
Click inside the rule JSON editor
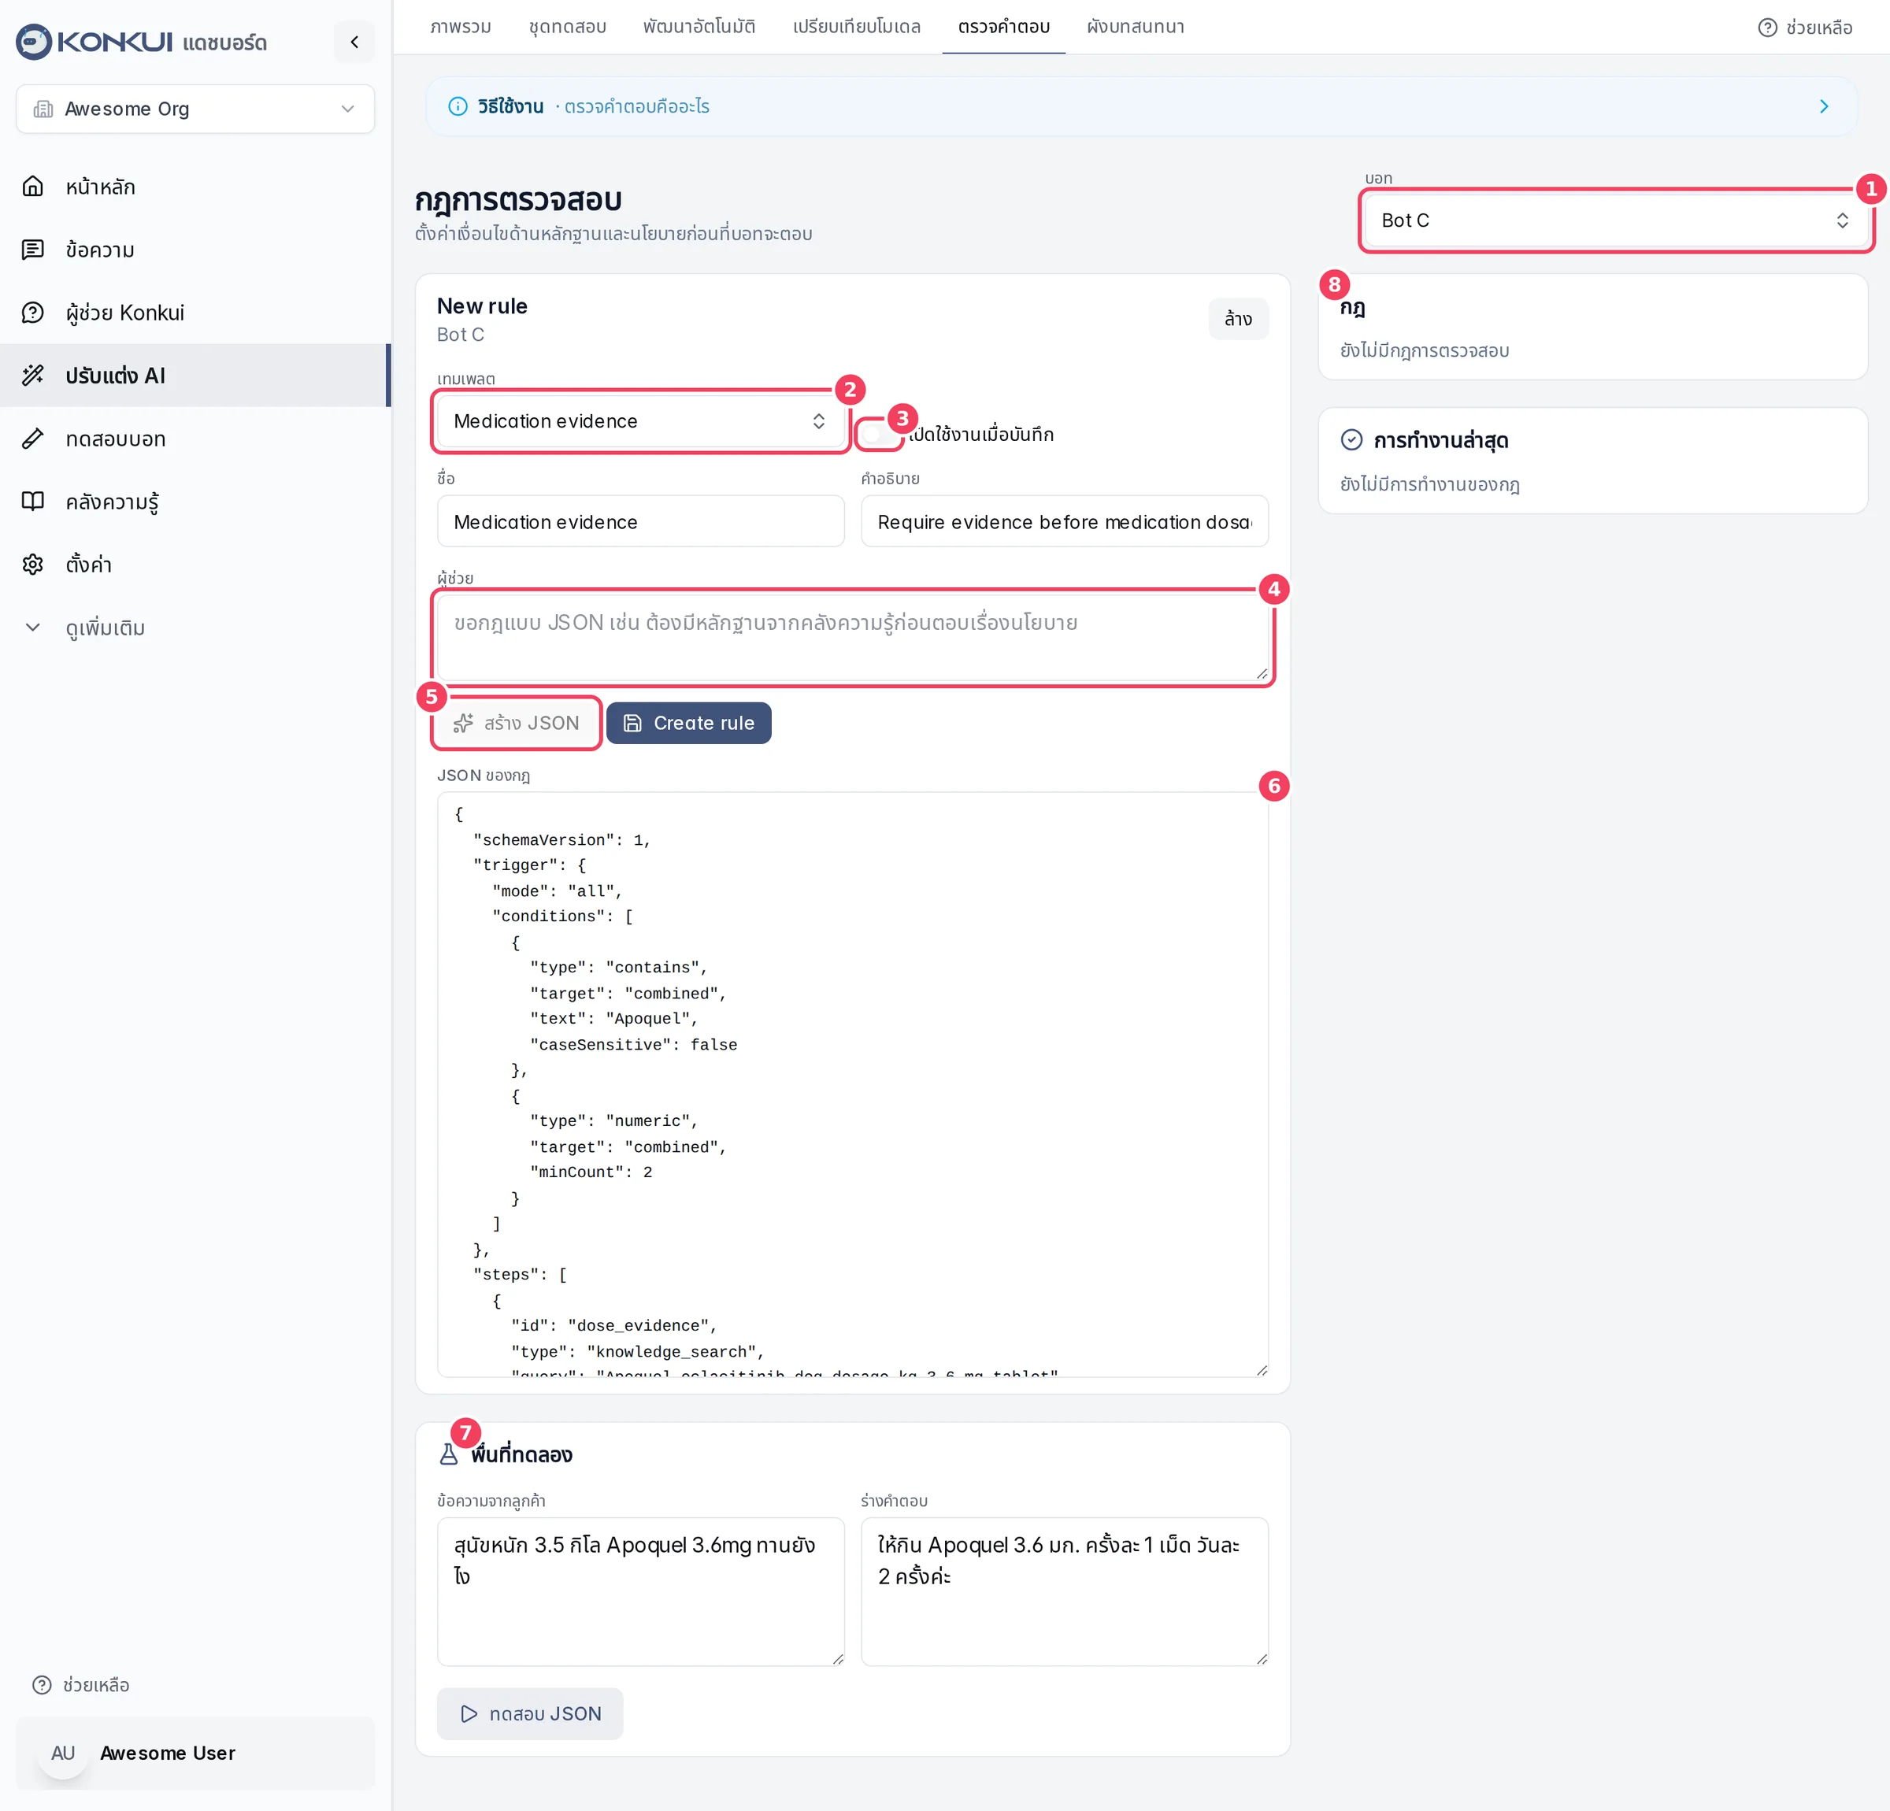point(852,1084)
